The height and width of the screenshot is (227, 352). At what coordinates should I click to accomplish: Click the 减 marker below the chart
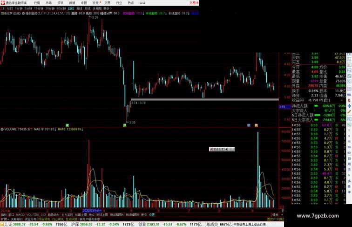tap(67, 125)
